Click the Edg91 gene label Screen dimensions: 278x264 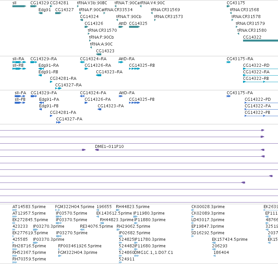(45, 10)
